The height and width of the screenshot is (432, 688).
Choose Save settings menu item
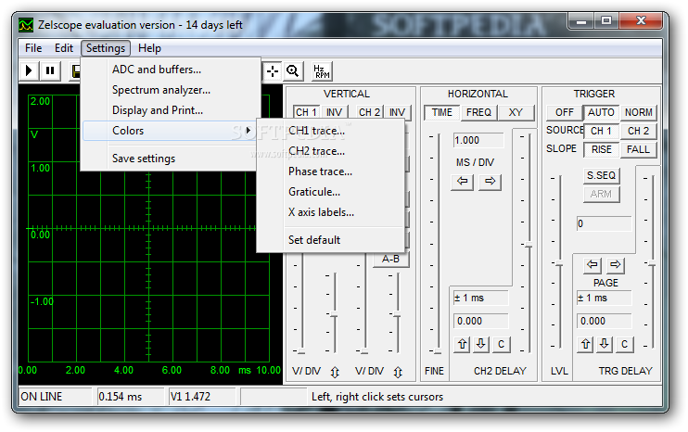tap(171, 159)
